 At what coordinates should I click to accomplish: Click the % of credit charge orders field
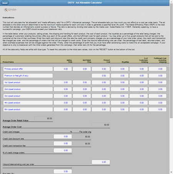tap(63, 151)
